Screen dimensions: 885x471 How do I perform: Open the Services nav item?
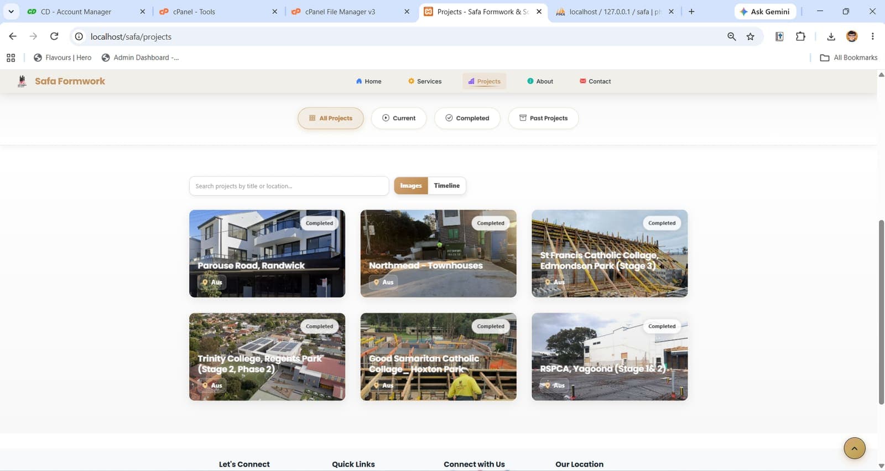coord(425,81)
